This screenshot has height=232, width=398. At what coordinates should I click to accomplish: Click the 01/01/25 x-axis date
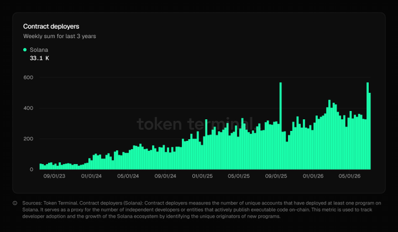tap(203, 176)
